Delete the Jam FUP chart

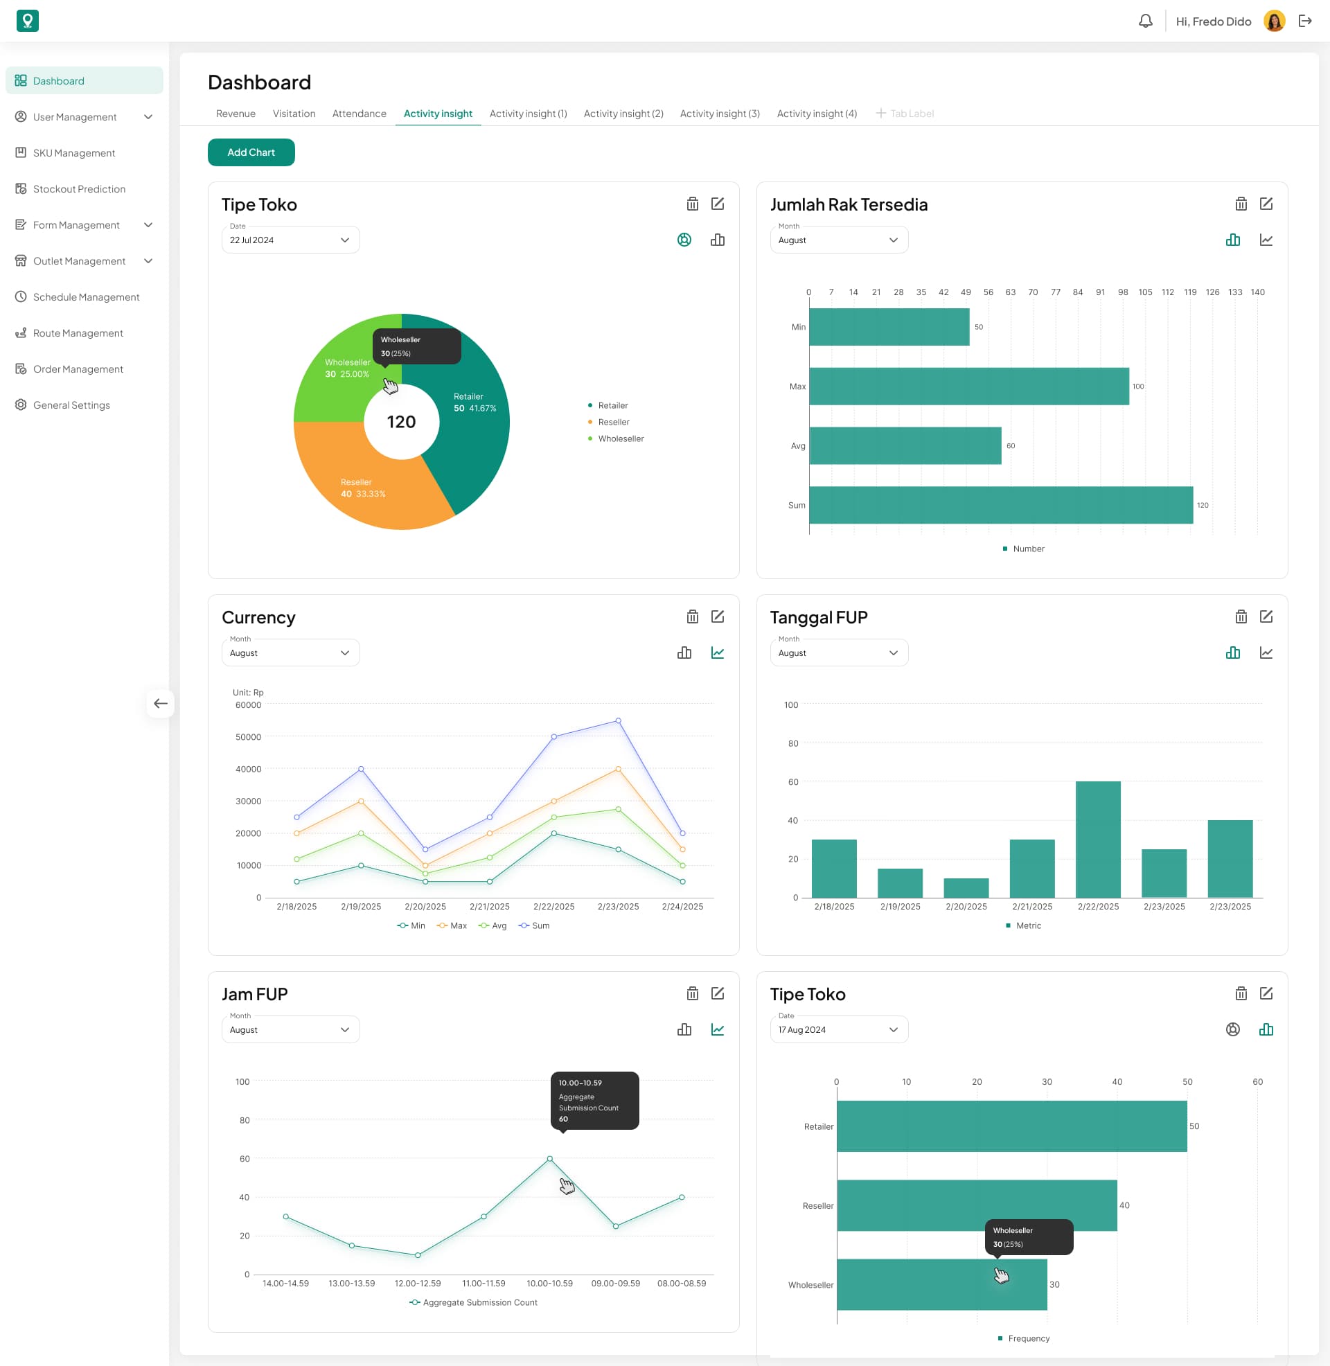point(692,994)
